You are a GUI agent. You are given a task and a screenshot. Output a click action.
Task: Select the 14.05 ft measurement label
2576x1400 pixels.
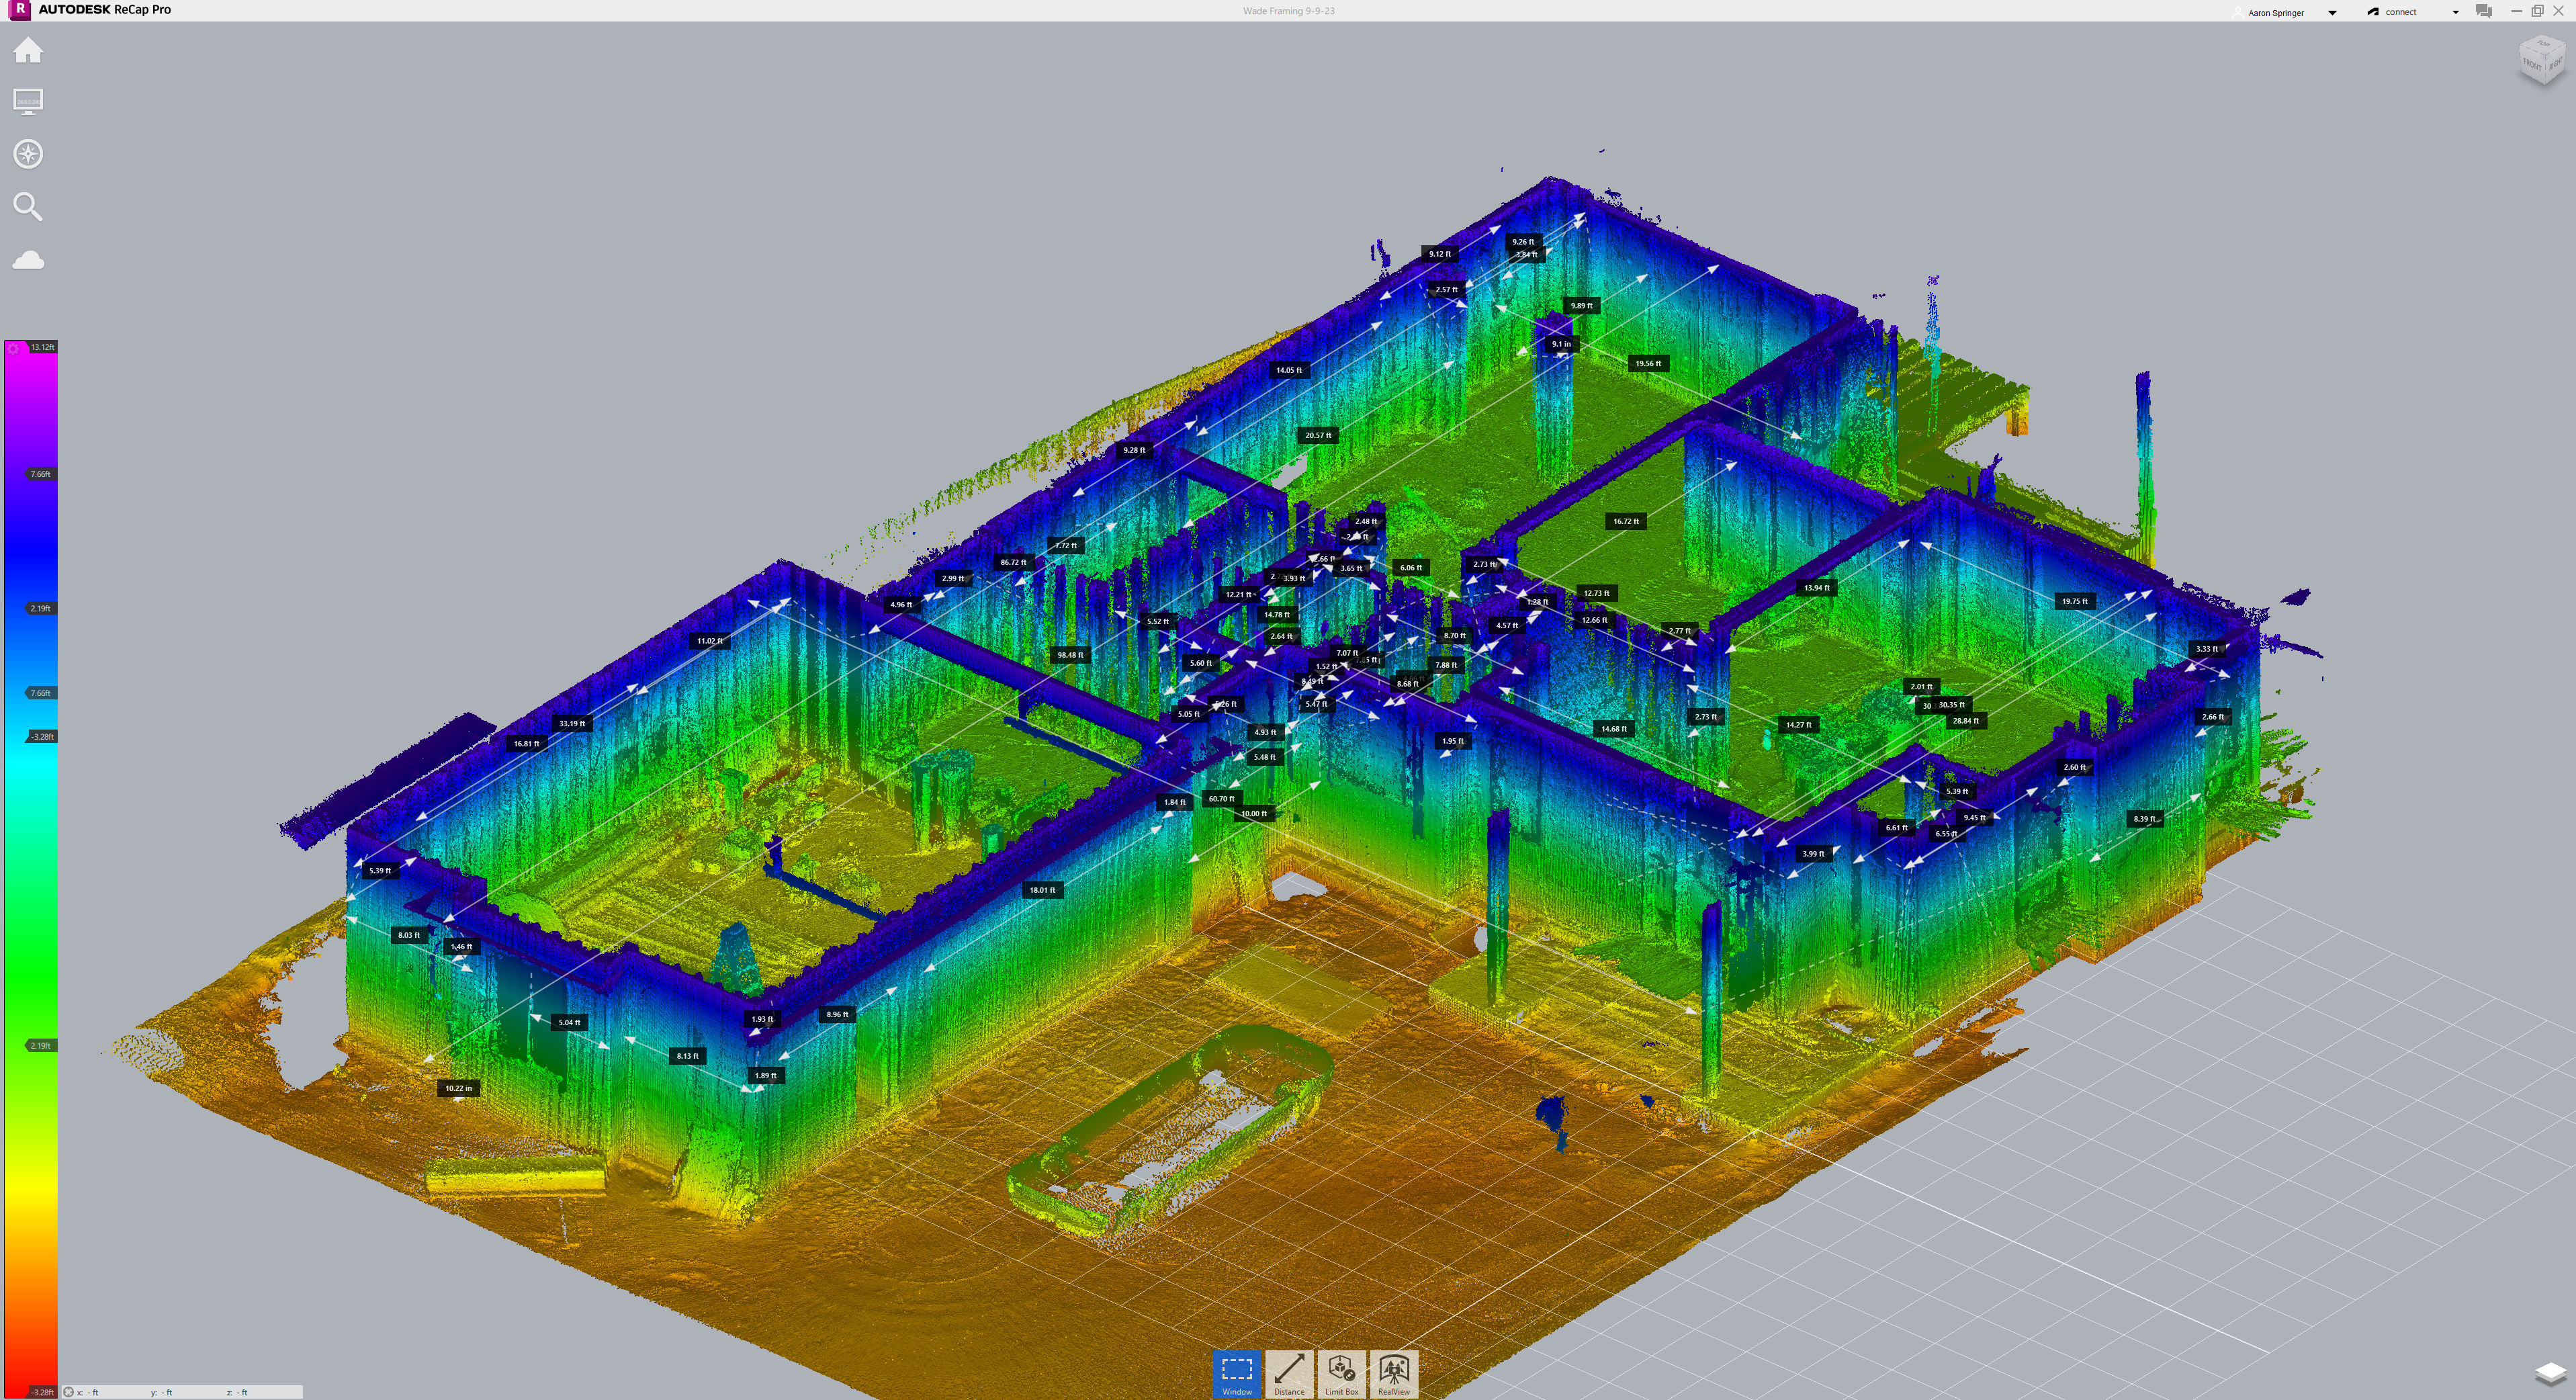pos(1288,370)
